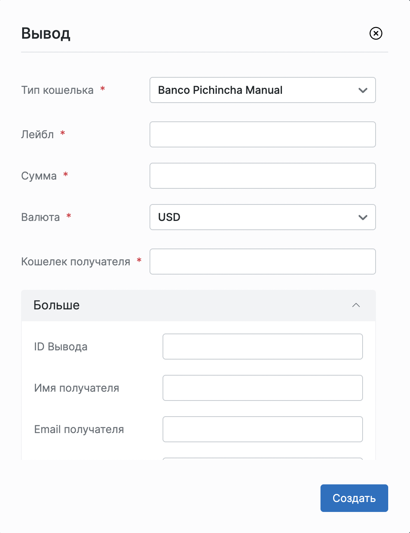Click the Сумма field label
This screenshot has width=410, height=533.
coord(39,176)
